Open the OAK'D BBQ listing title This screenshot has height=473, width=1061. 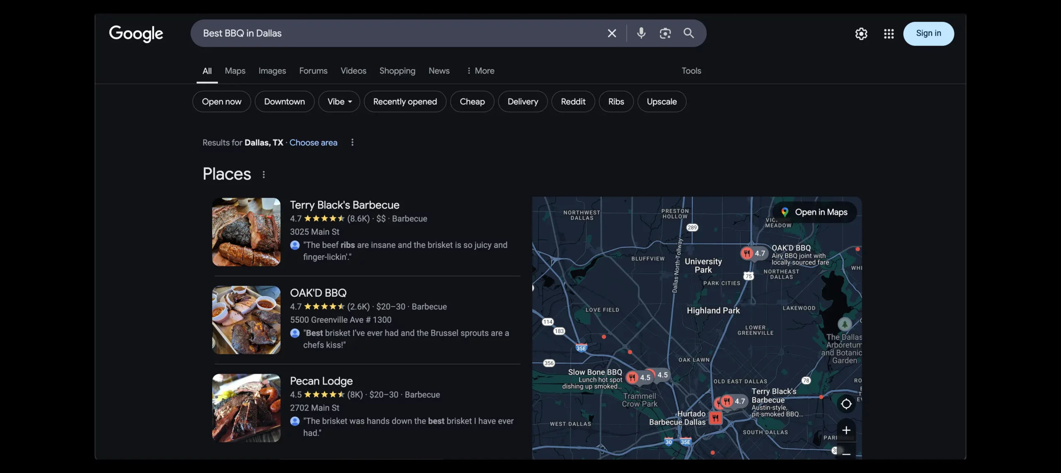(318, 293)
